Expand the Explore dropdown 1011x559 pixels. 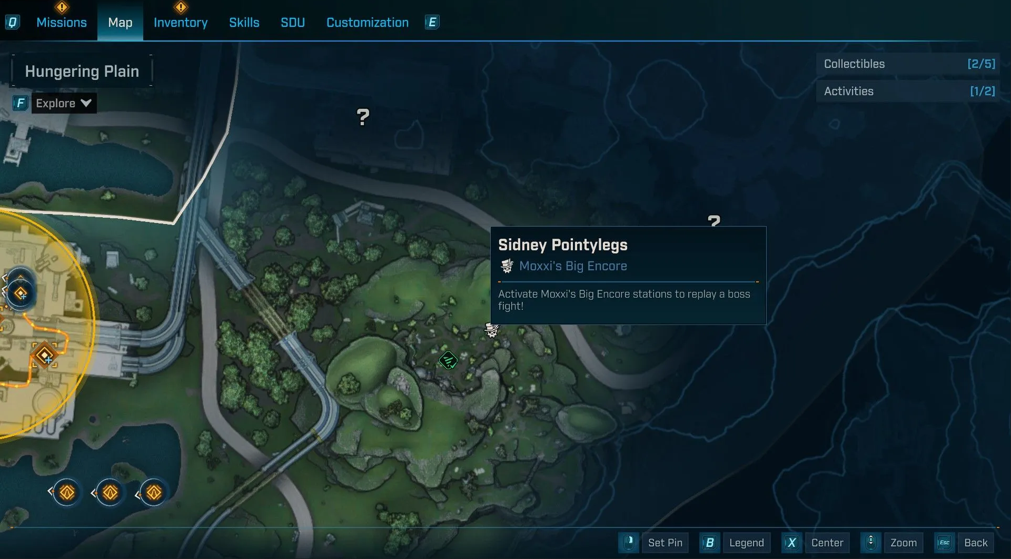64,103
